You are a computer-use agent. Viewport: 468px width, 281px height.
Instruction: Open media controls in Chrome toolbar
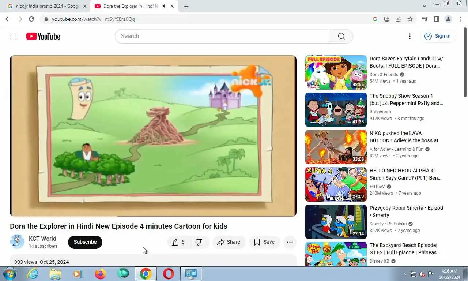(x=424, y=19)
